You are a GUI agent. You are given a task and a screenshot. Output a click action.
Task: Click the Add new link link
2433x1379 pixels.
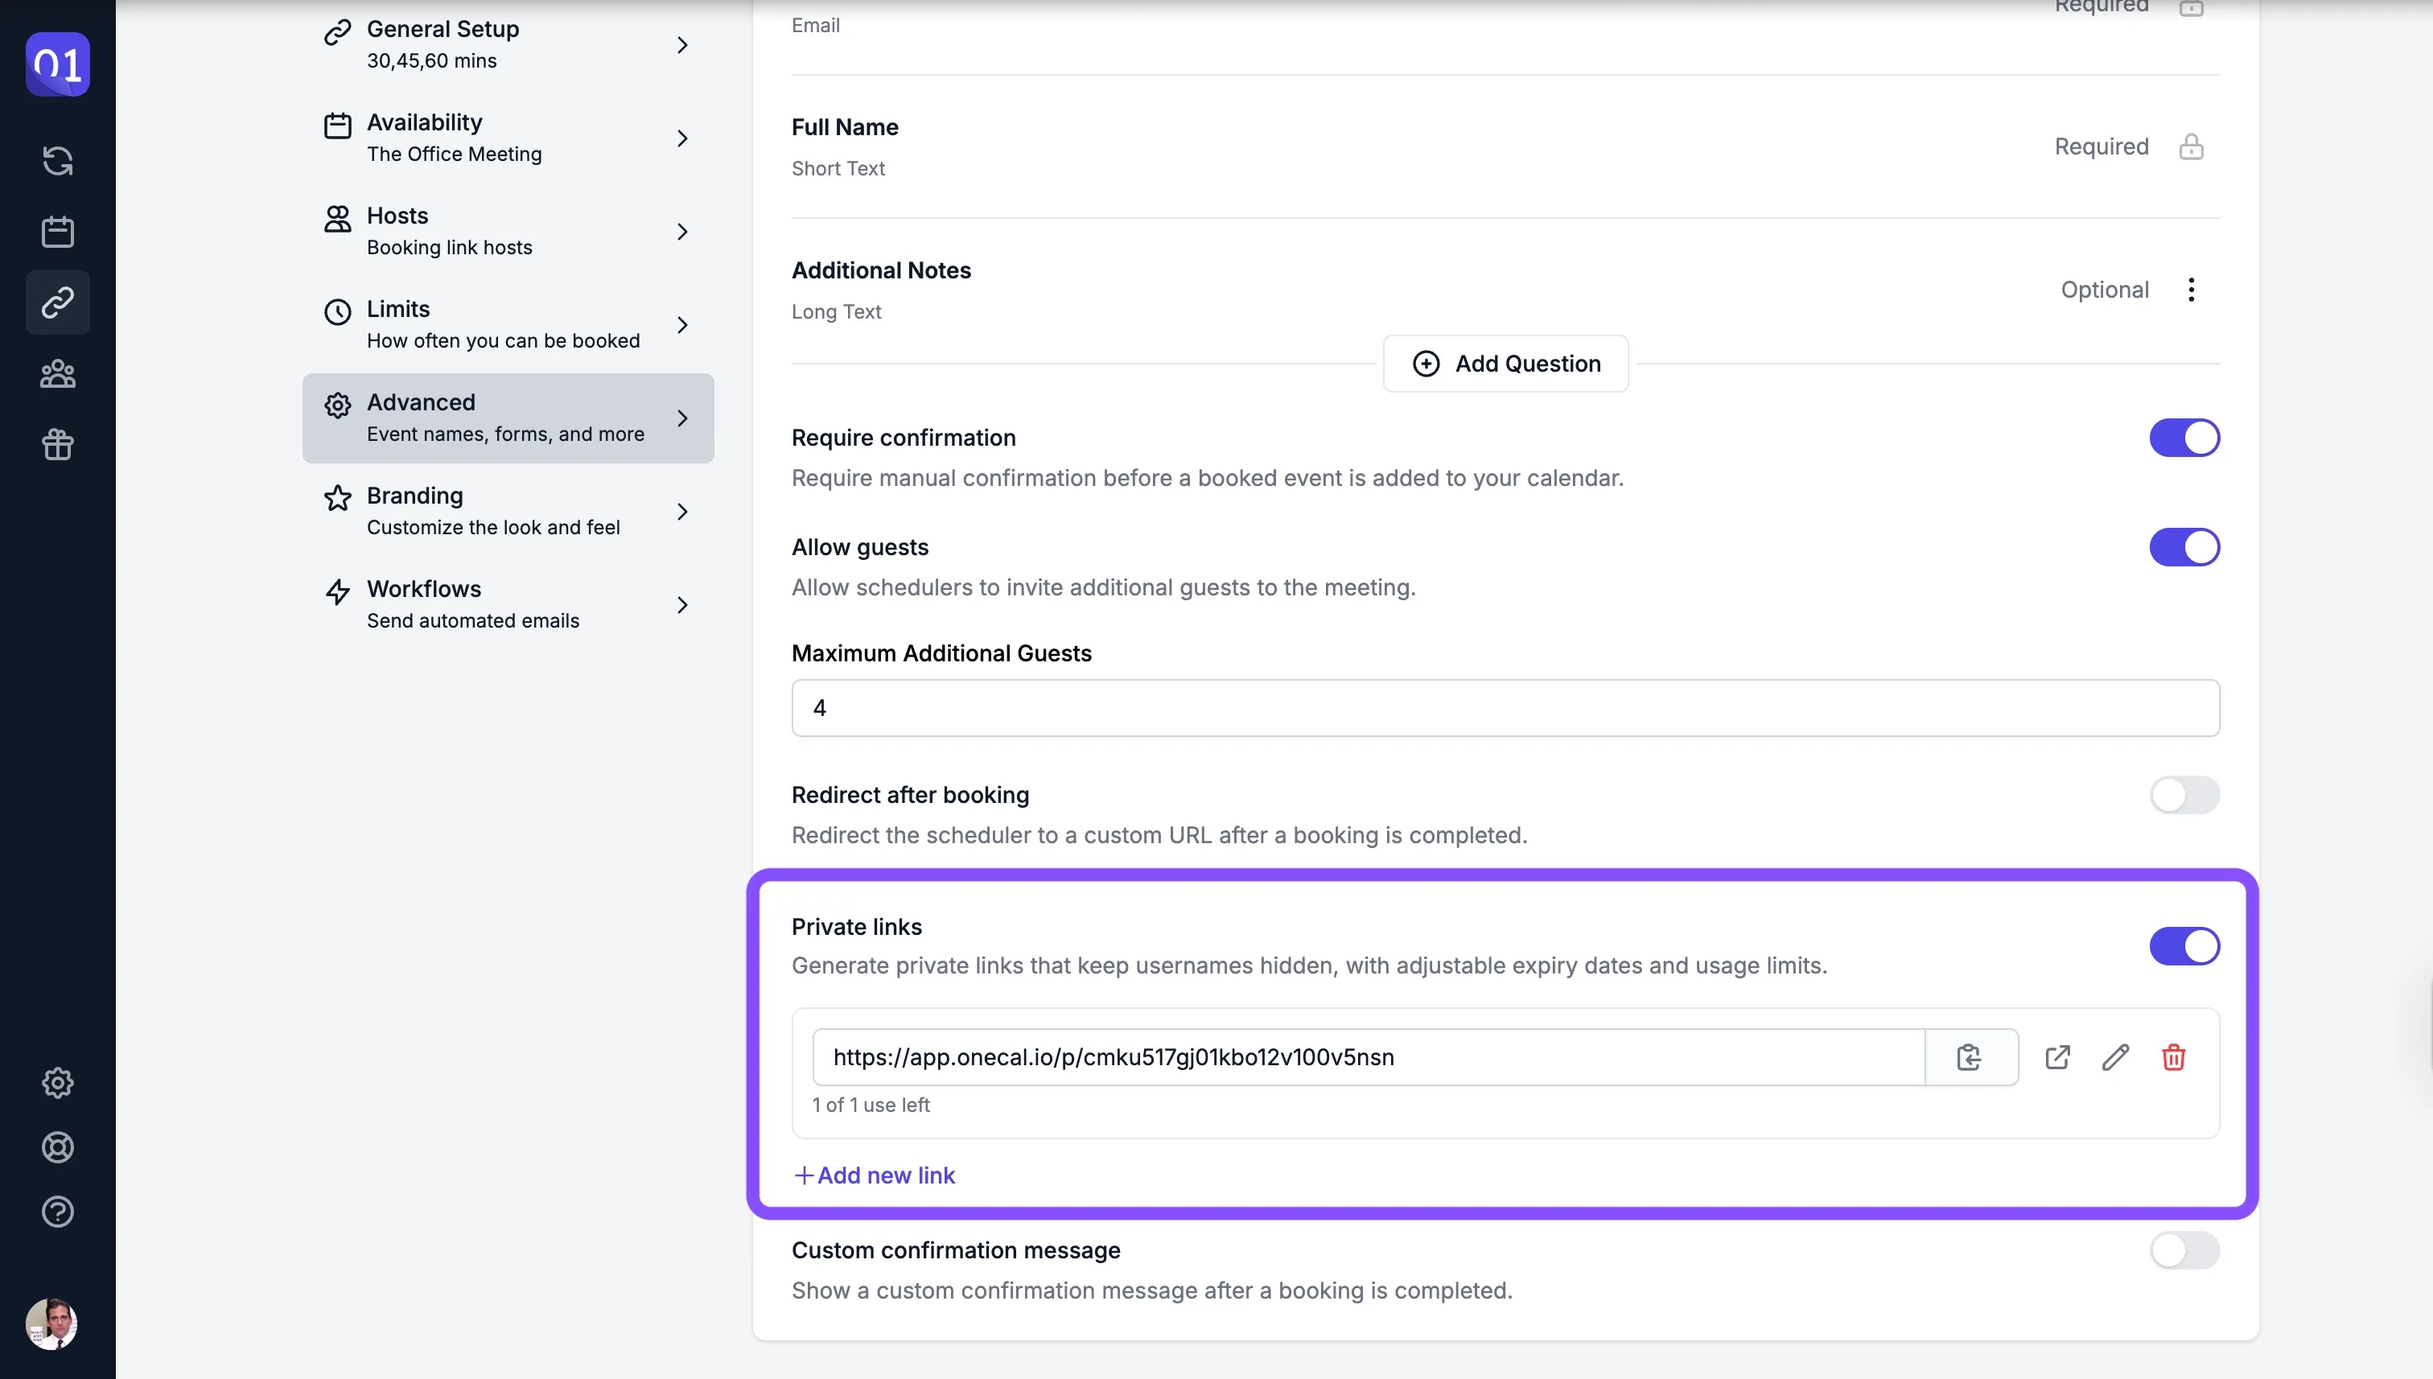(874, 1175)
